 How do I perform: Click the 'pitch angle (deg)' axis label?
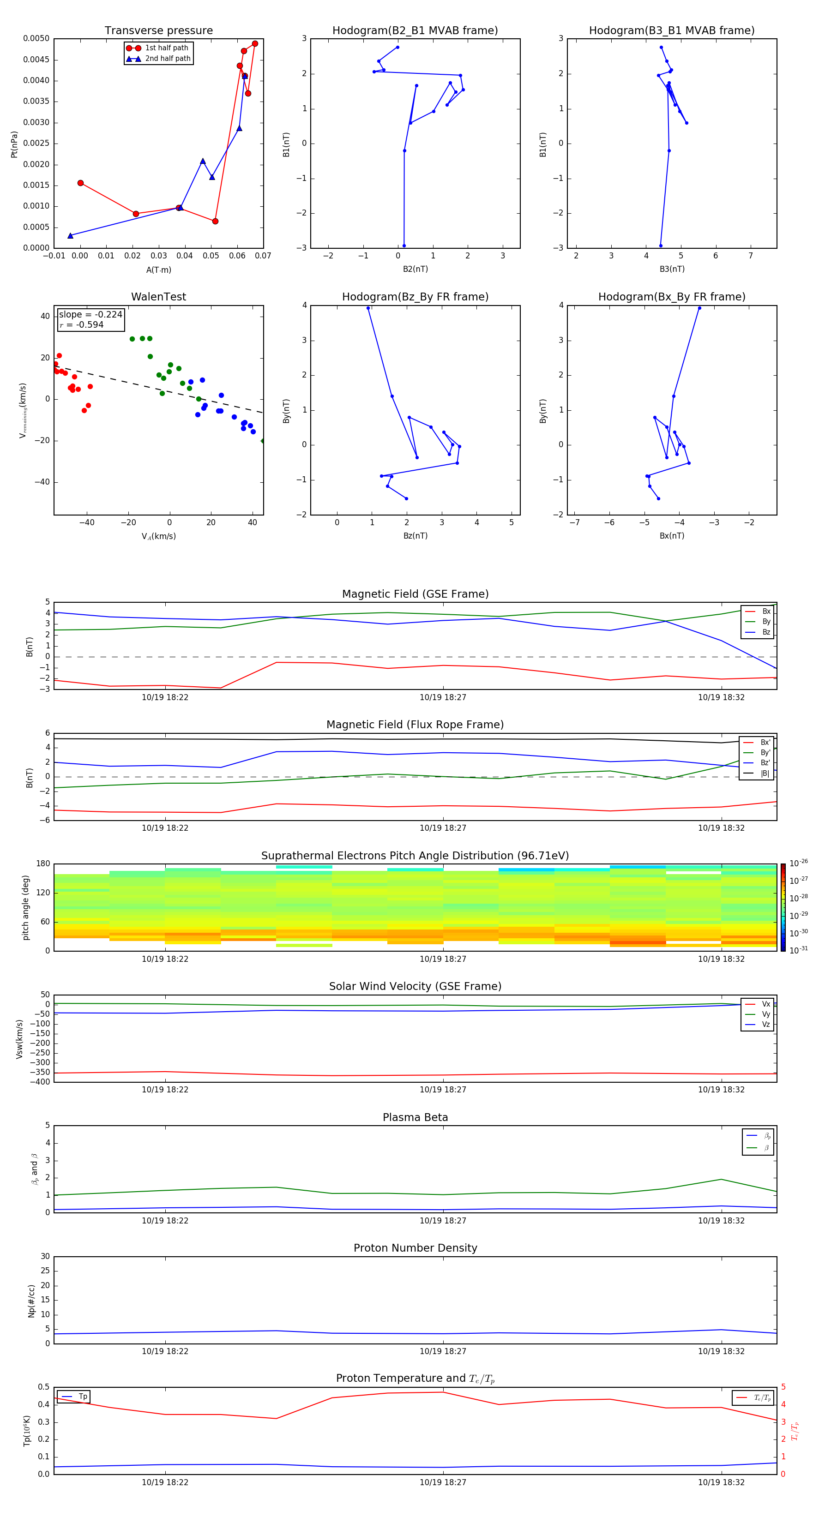(25, 907)
